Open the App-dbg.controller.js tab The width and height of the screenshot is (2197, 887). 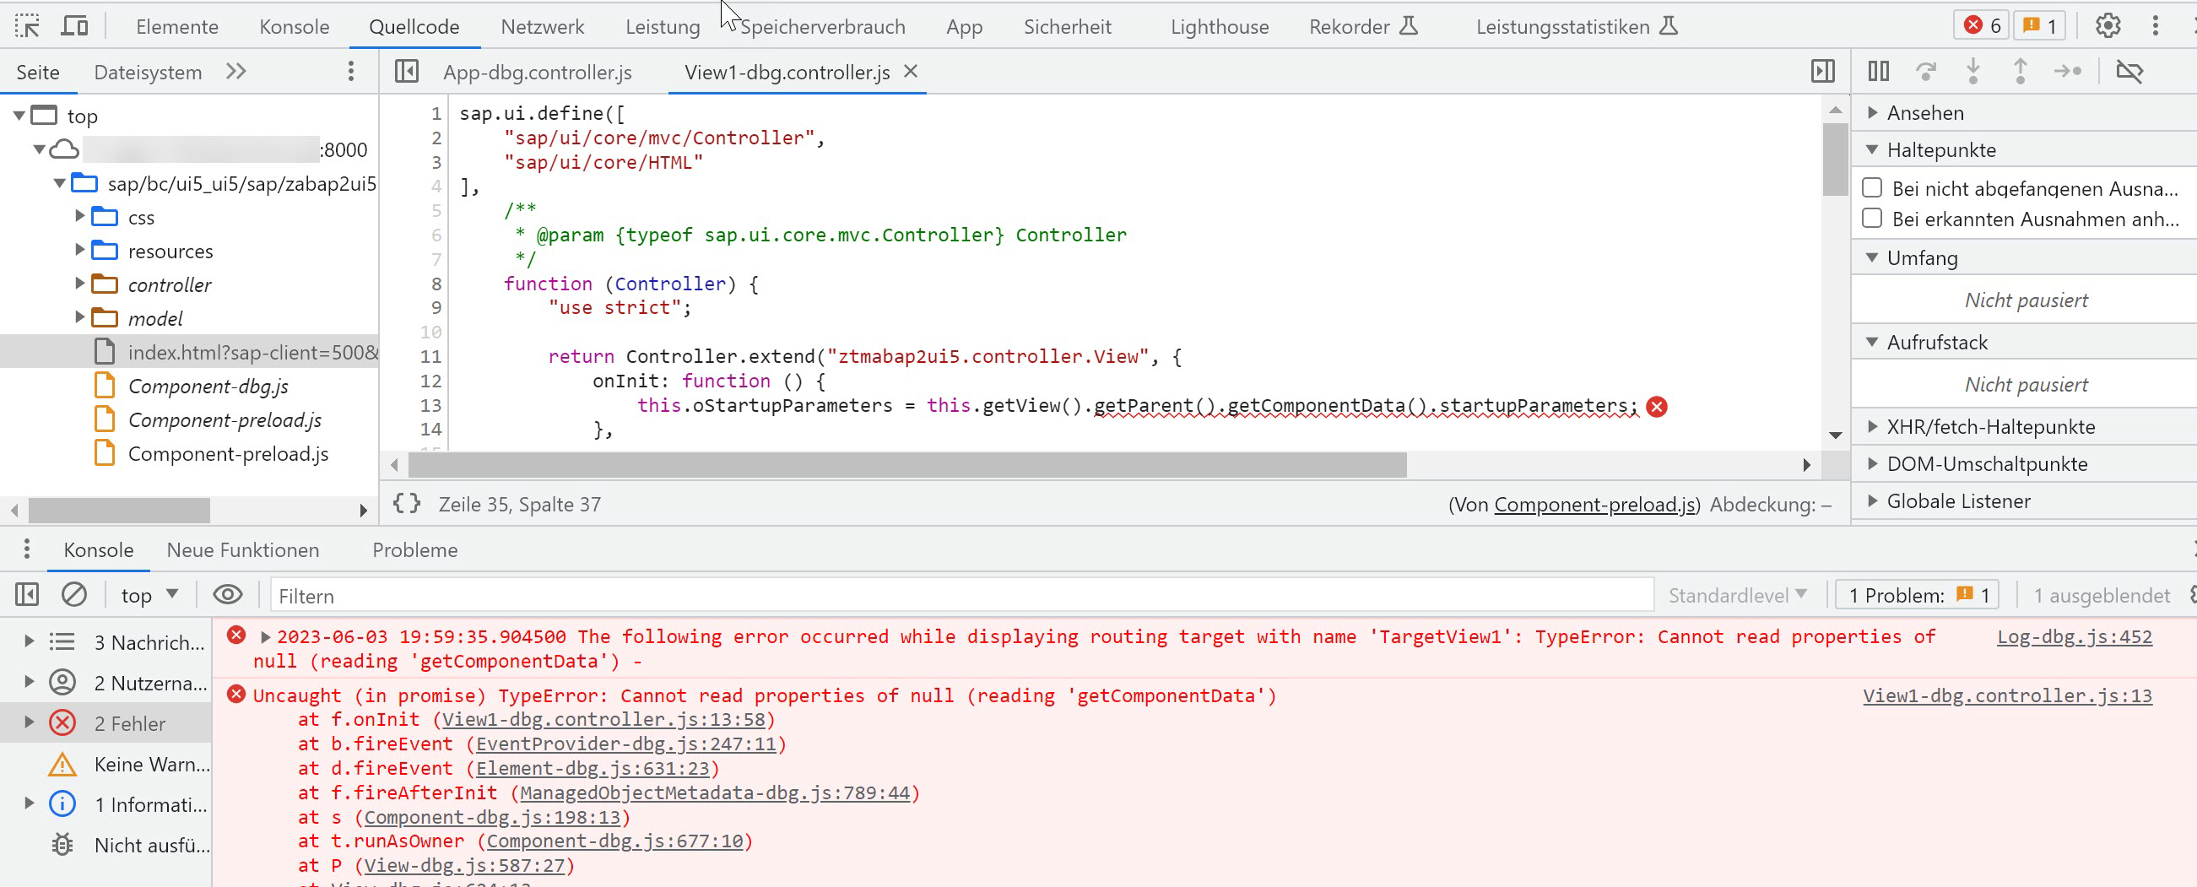pyautogui.click(x=538, y=72)
